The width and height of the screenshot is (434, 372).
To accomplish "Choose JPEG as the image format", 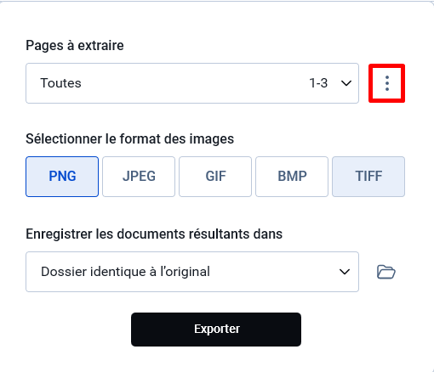I will click(139, 177).
